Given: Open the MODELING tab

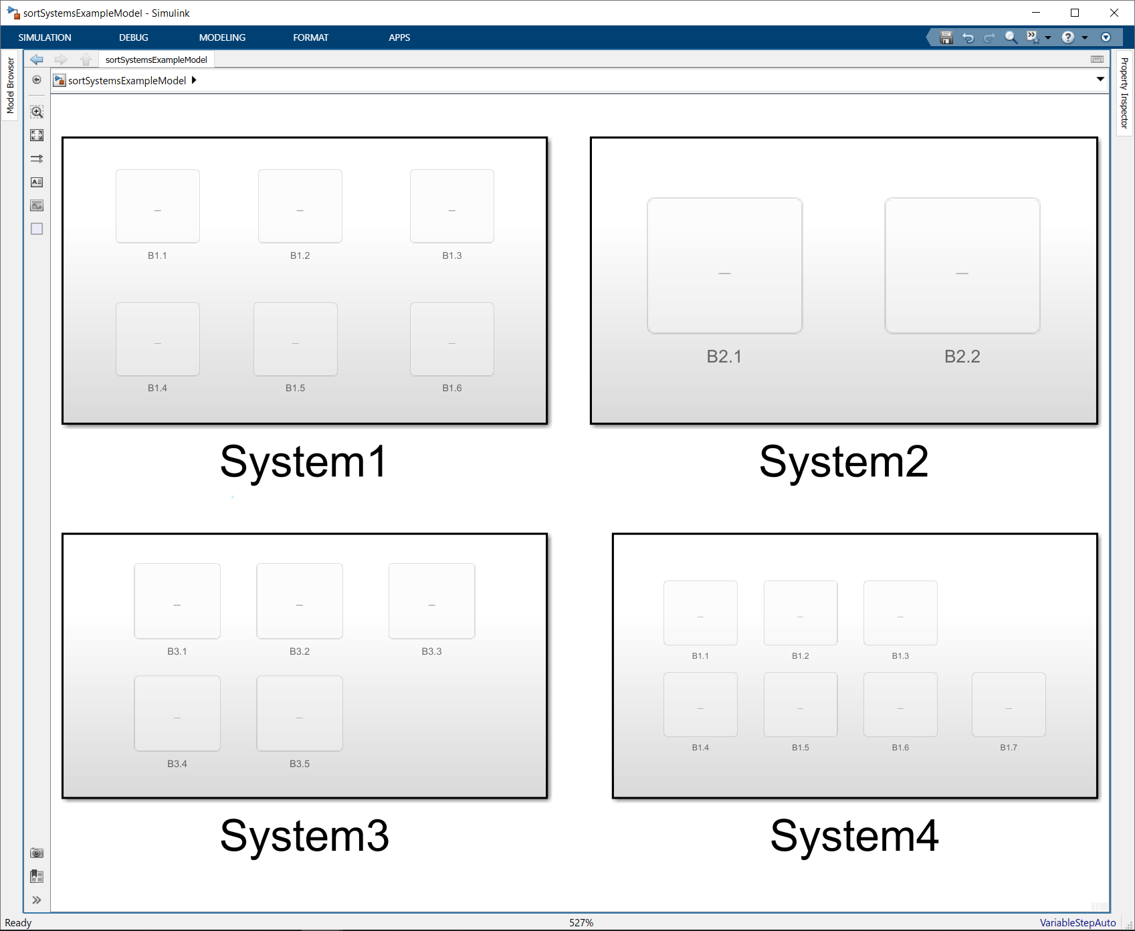Looking at the screenshot, I should point(222,37).
